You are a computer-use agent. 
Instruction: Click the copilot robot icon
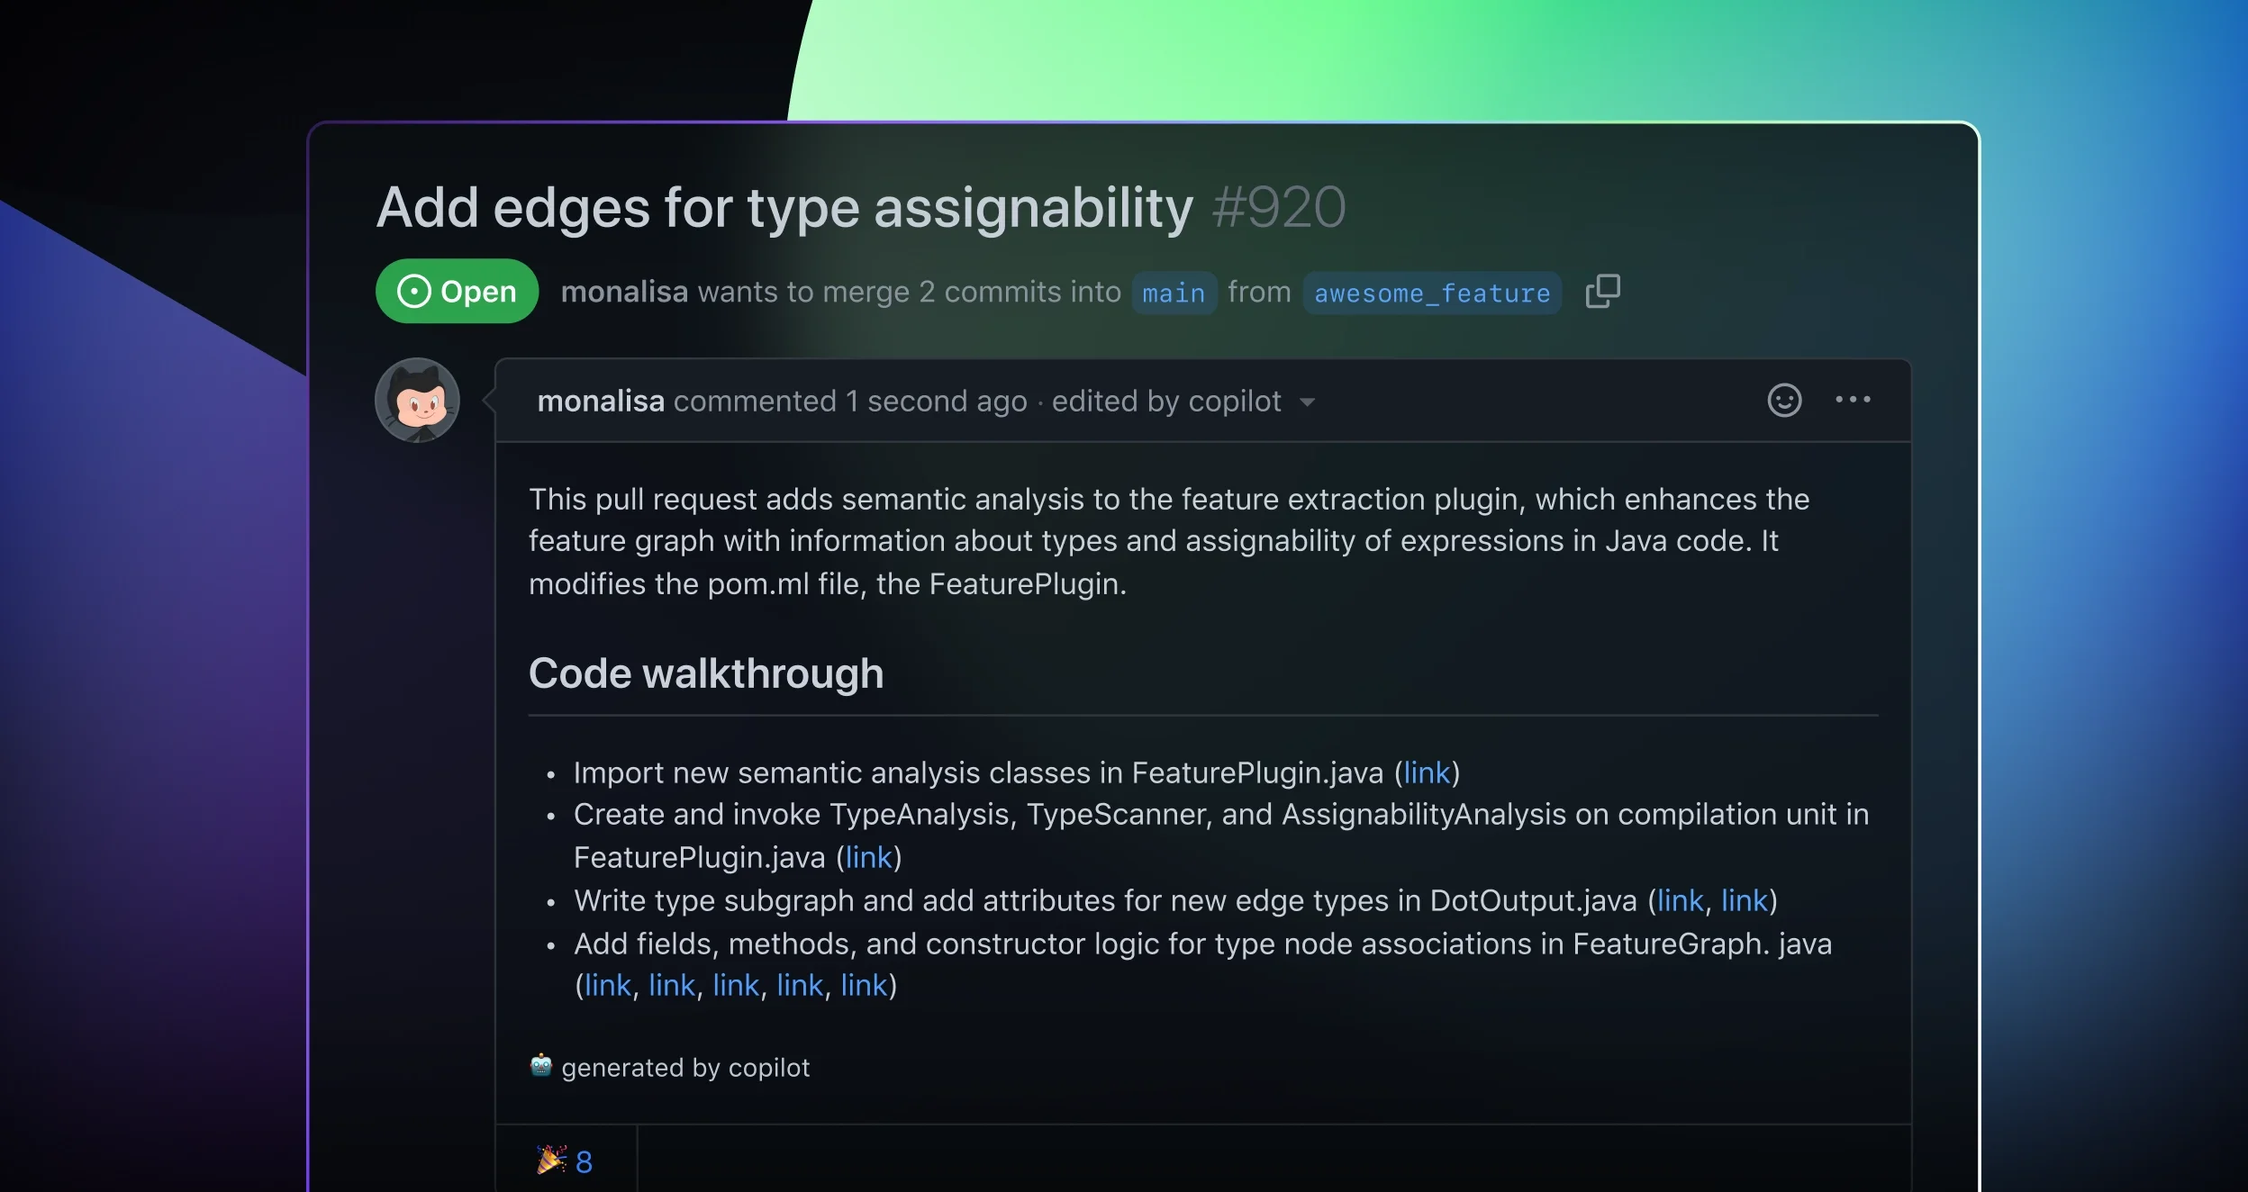tap(540, 1066)
